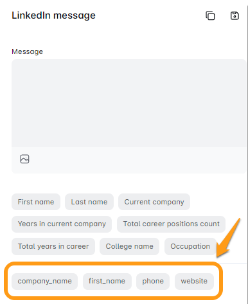Select the LinkedIn message heading
The image size is (248, 304).
pyautogui.click(x=53, y=15)
